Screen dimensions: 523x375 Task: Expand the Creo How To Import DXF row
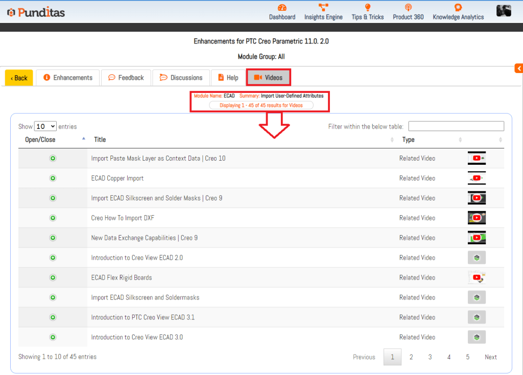click(53, 218)
